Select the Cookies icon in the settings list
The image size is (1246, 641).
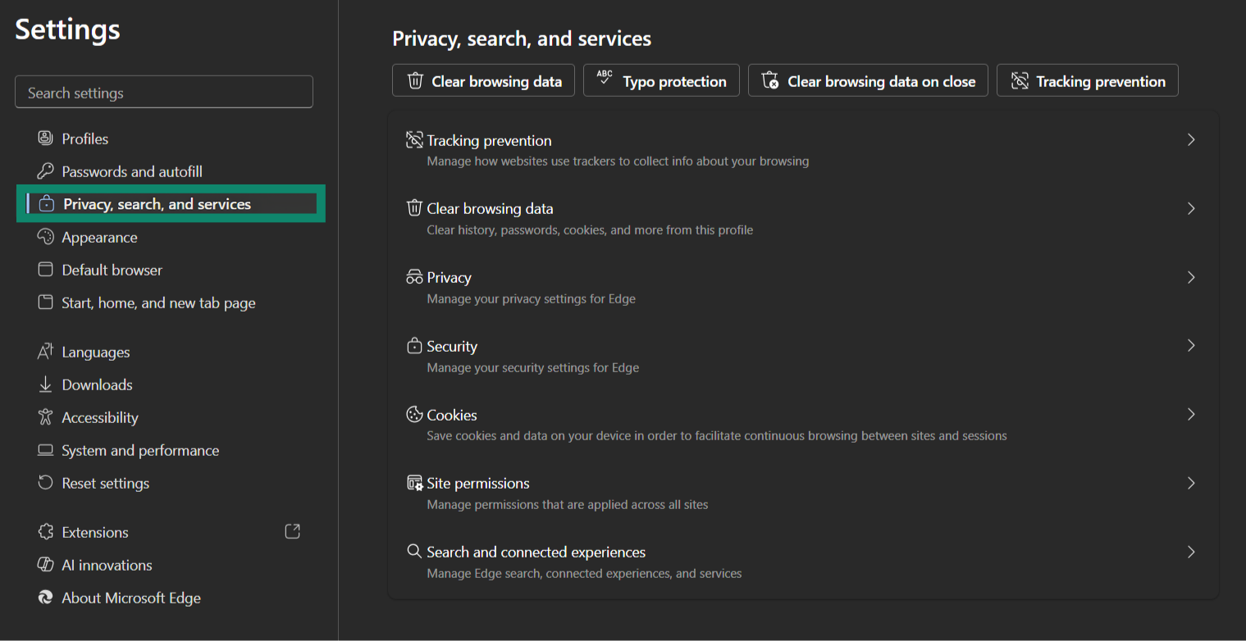tap(413, 414)
